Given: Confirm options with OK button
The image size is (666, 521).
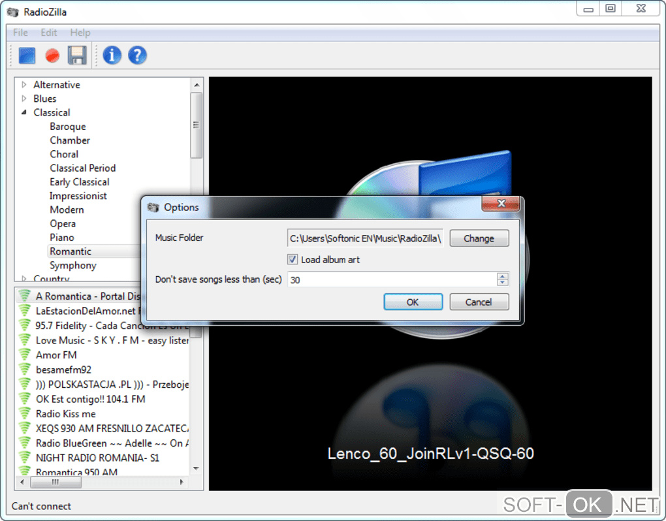Looking at the screenshot, I should [x=413, y=302].
